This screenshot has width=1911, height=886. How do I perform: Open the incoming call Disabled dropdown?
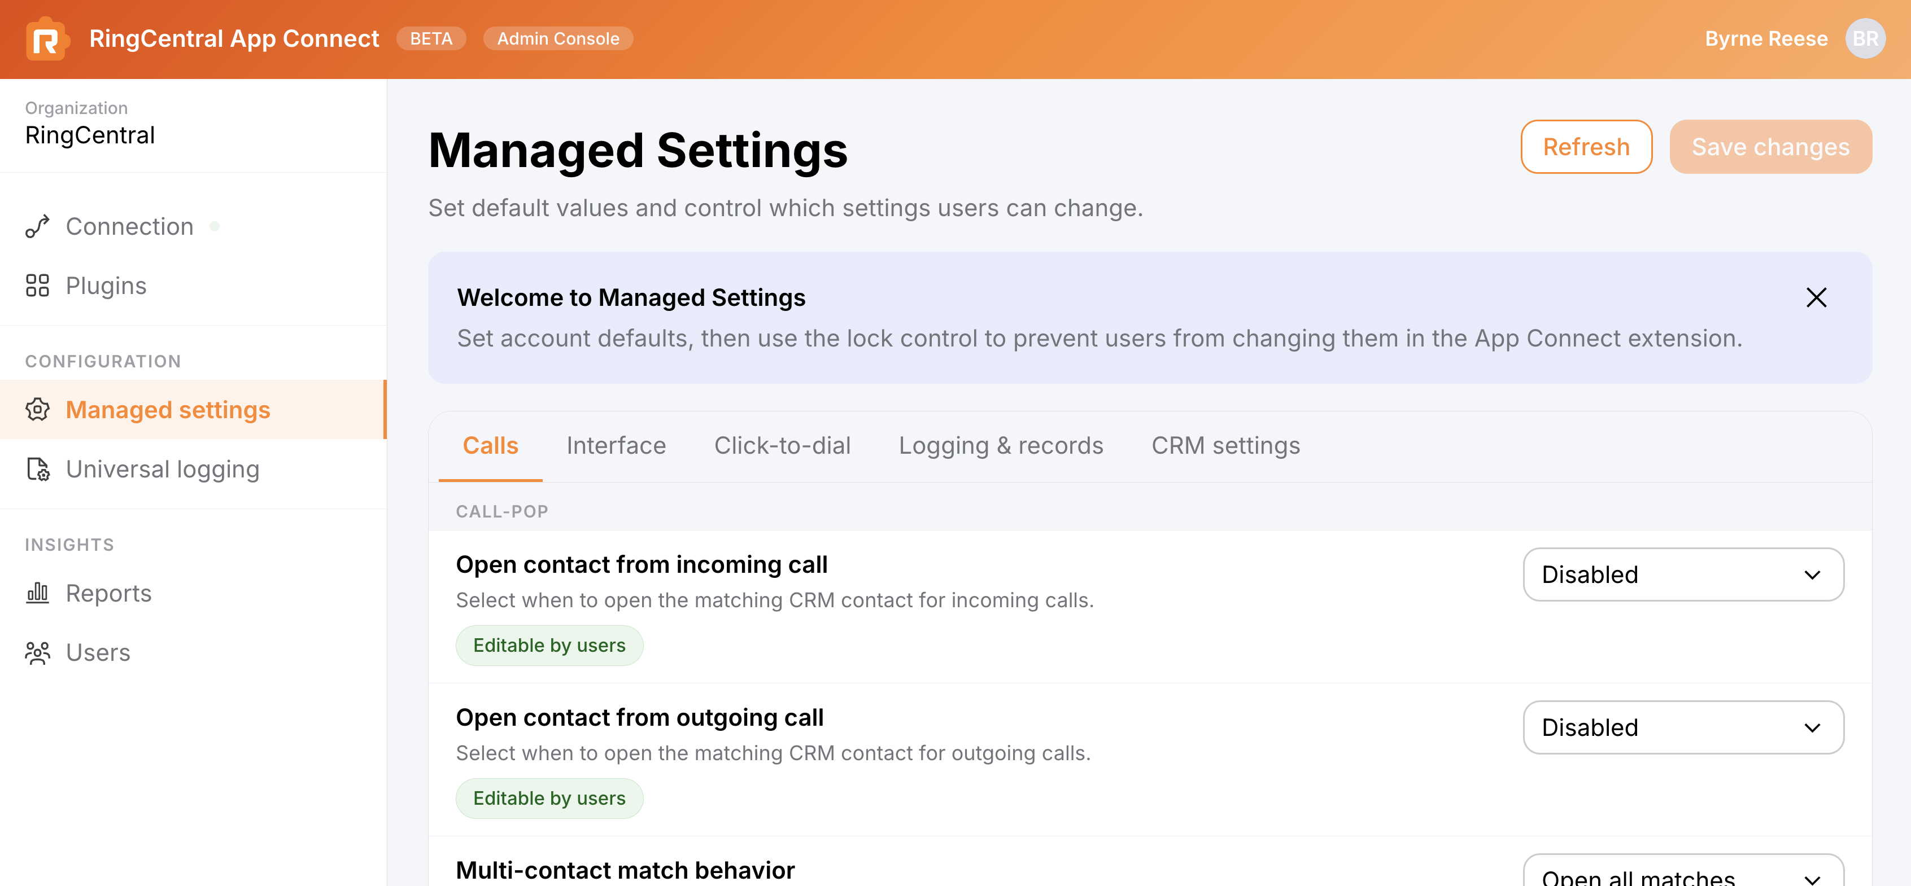[x=1682, y=574]
